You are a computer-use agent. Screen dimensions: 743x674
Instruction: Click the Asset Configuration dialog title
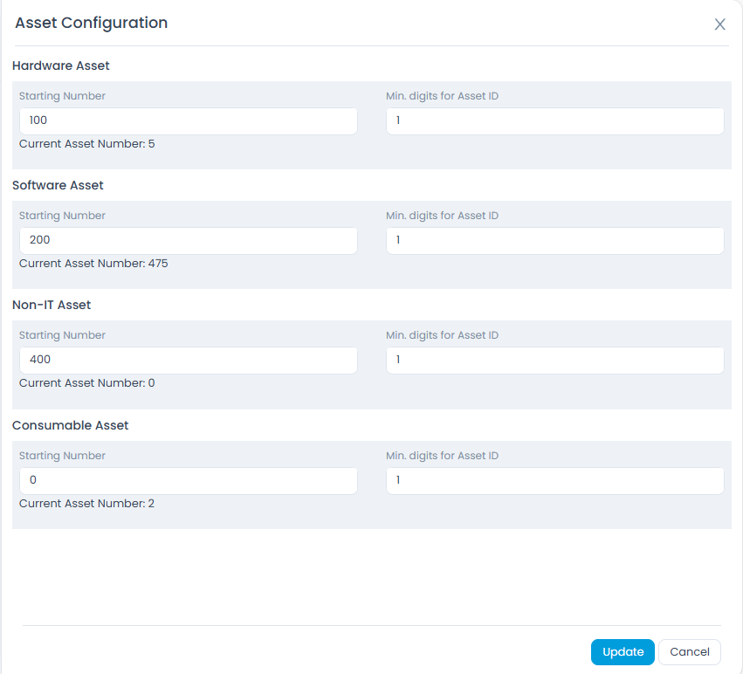pyautogui.click(x=92, y=24)
